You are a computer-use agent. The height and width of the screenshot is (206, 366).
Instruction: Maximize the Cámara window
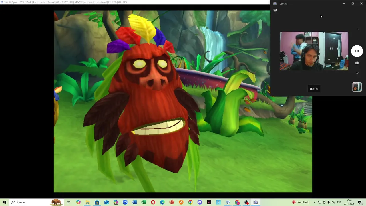[x=353, y=3]
